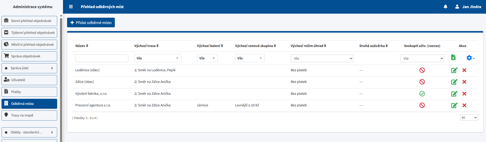Toggle grouping status for Pracovní agentura row

click(x=422, y=105)
